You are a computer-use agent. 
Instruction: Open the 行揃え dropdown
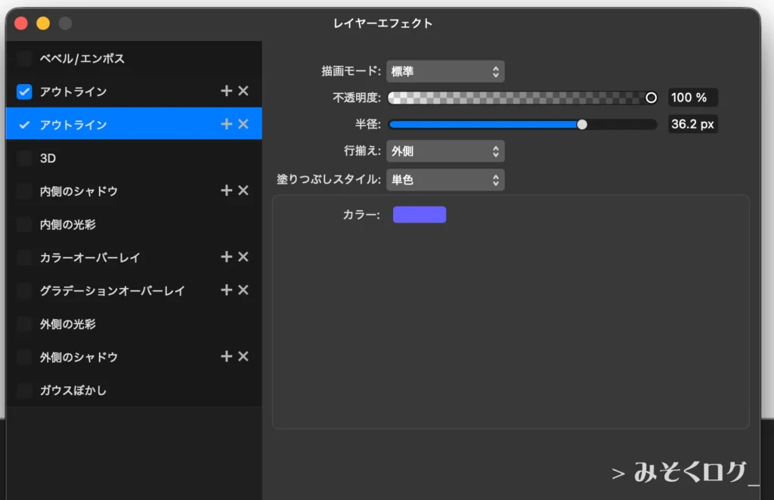click(x=445, y=151)
